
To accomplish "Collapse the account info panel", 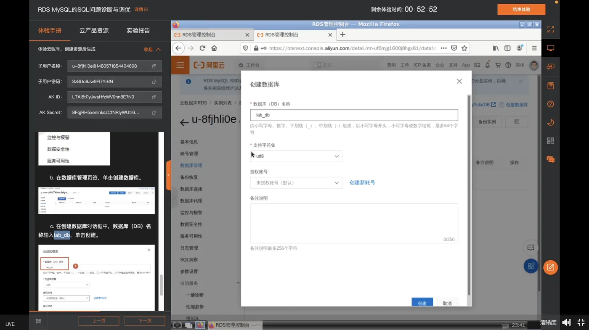I will tap(152, 49).
